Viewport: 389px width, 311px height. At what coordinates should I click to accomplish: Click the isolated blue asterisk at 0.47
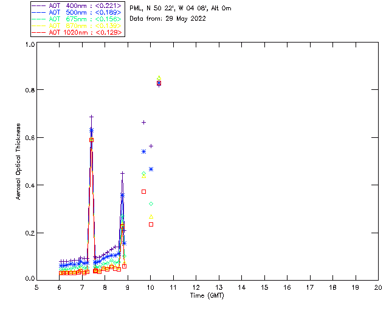[x=151, y=169]
